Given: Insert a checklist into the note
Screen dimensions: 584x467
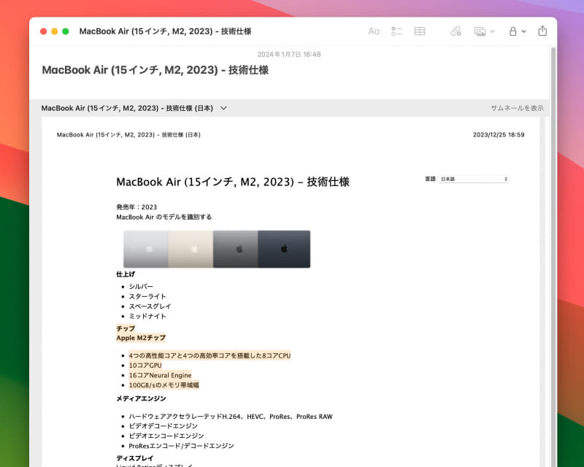Looking at the screenshot, I should 396,31.
